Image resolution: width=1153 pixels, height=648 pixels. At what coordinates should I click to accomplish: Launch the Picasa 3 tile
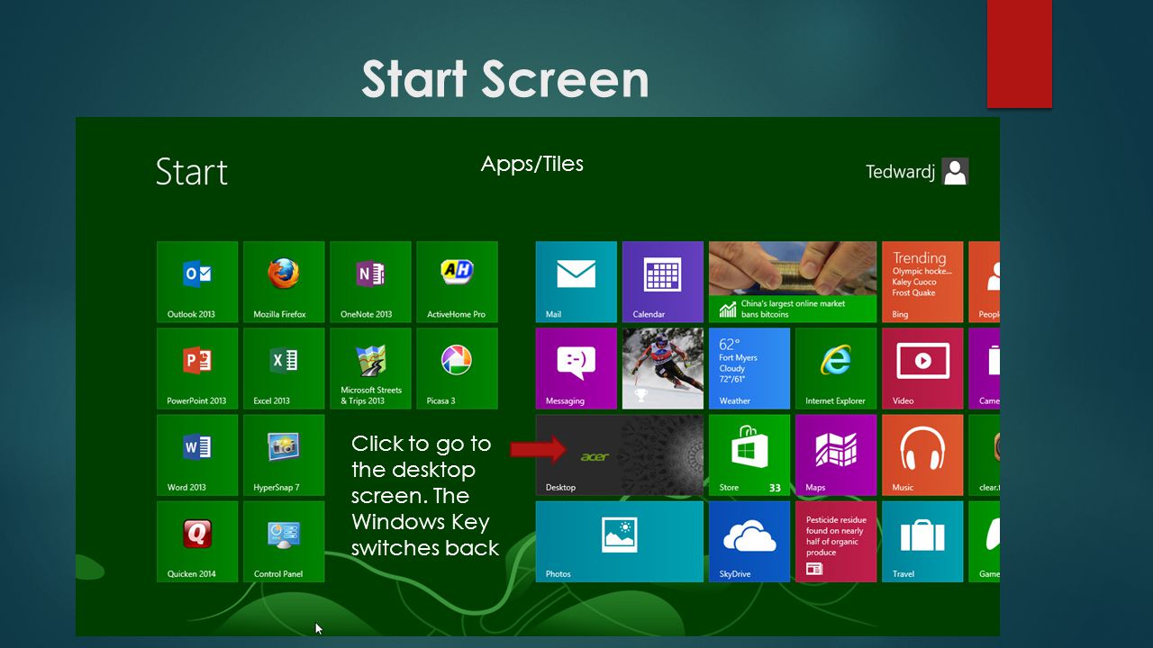tap(457, 368)
